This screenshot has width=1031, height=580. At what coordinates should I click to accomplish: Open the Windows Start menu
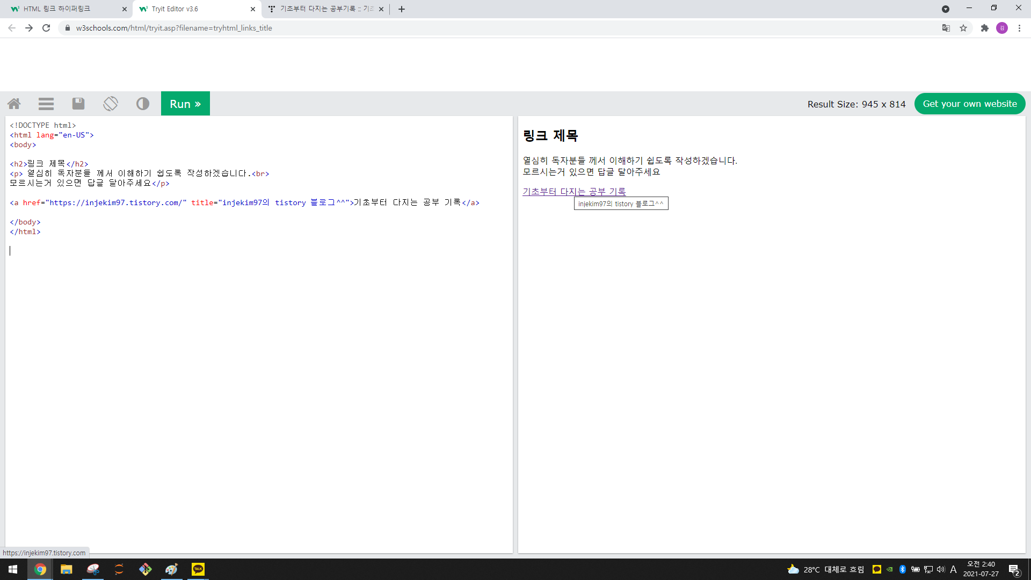point(13,569)
